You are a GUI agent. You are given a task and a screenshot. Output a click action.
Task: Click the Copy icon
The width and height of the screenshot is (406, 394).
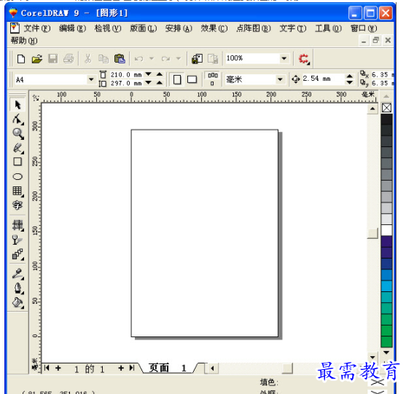[104, 59]
